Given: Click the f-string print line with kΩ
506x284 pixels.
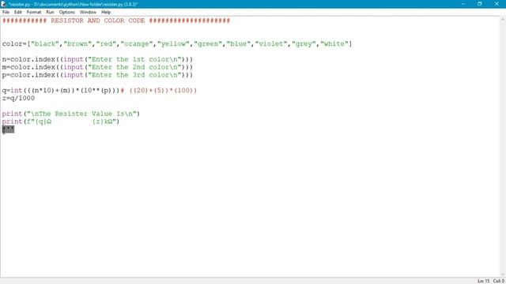Looking at the screenshot, I should (x=61, y=121).
